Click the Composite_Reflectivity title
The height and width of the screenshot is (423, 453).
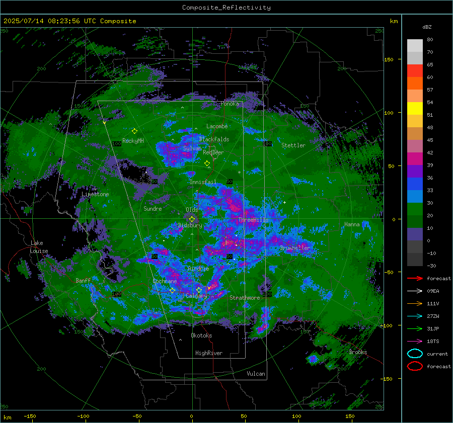pyautogui.click(x=226, y=8)
